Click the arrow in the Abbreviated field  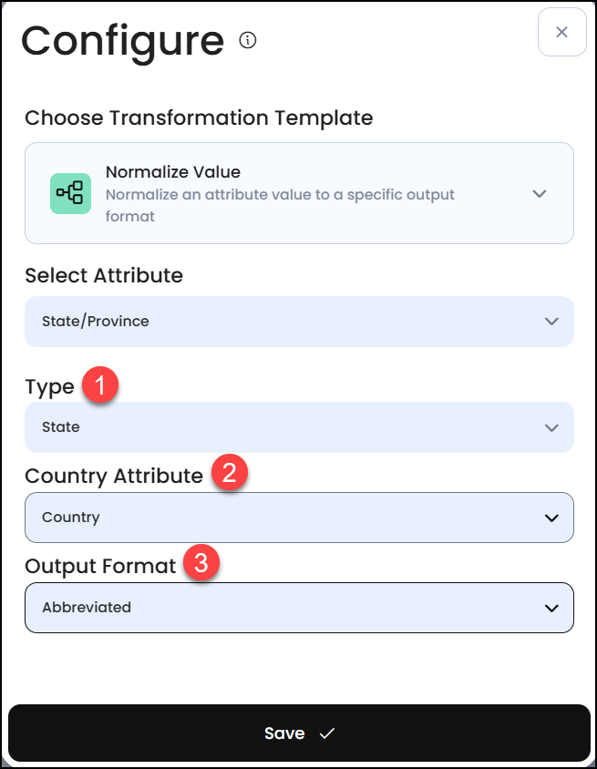pos(551,608)
